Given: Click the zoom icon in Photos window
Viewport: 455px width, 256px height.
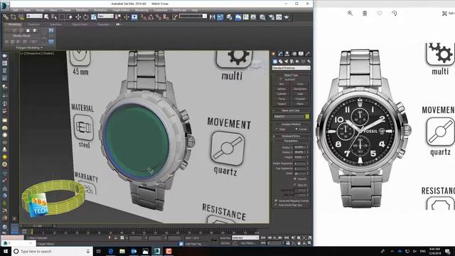Looking at the screenshot, I should pyautogui.click(x=350, y=13).
